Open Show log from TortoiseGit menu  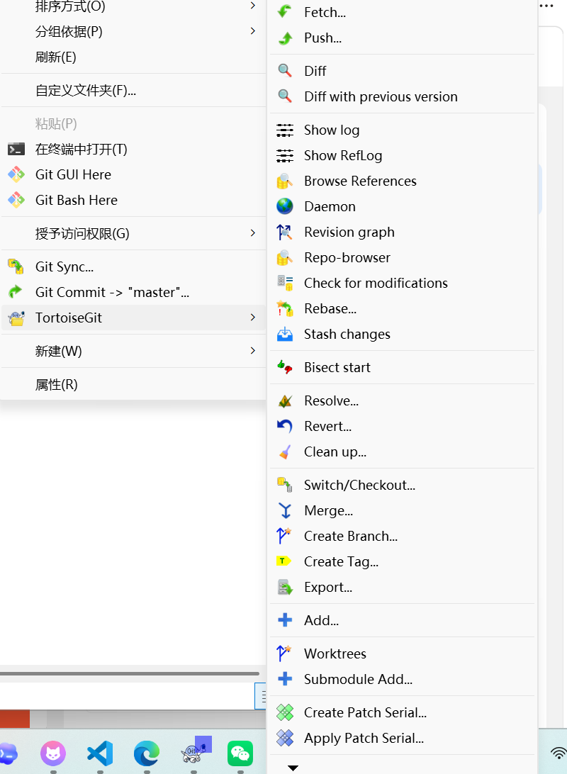tap(402, 130)
